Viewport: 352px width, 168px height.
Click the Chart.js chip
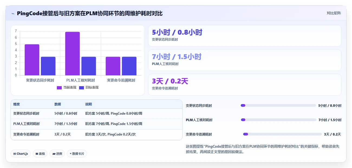tap(21, 154)
